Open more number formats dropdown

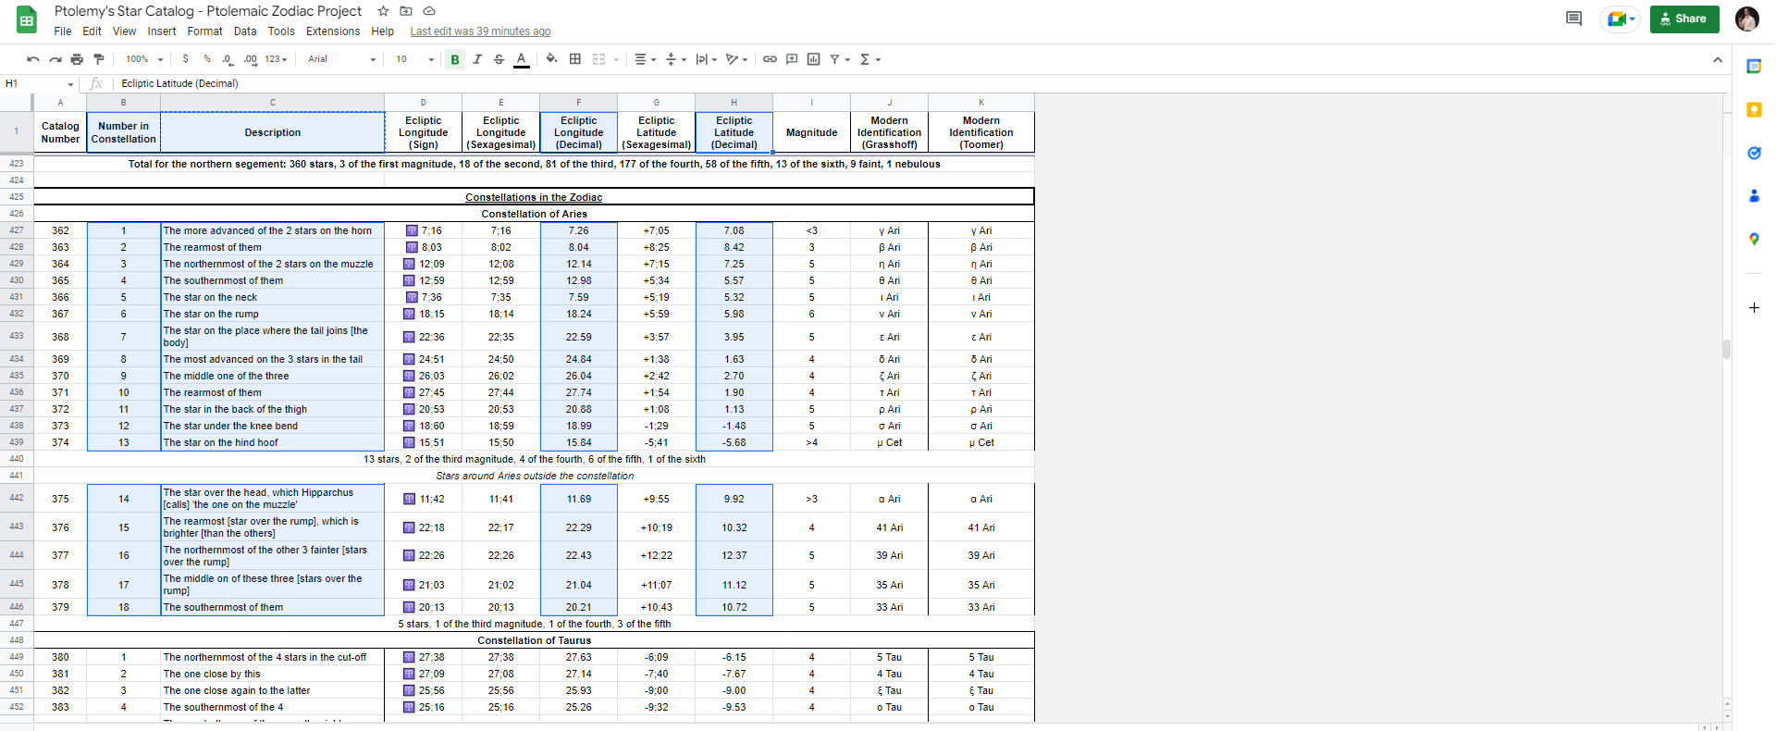[276, 59]
